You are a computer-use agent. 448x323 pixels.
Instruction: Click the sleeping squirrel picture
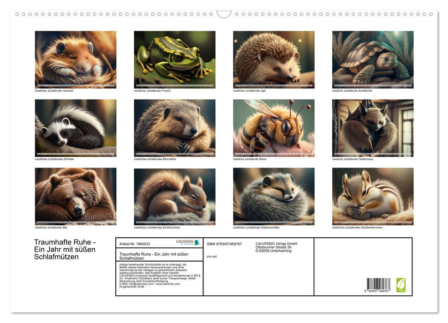pos(174,196)
